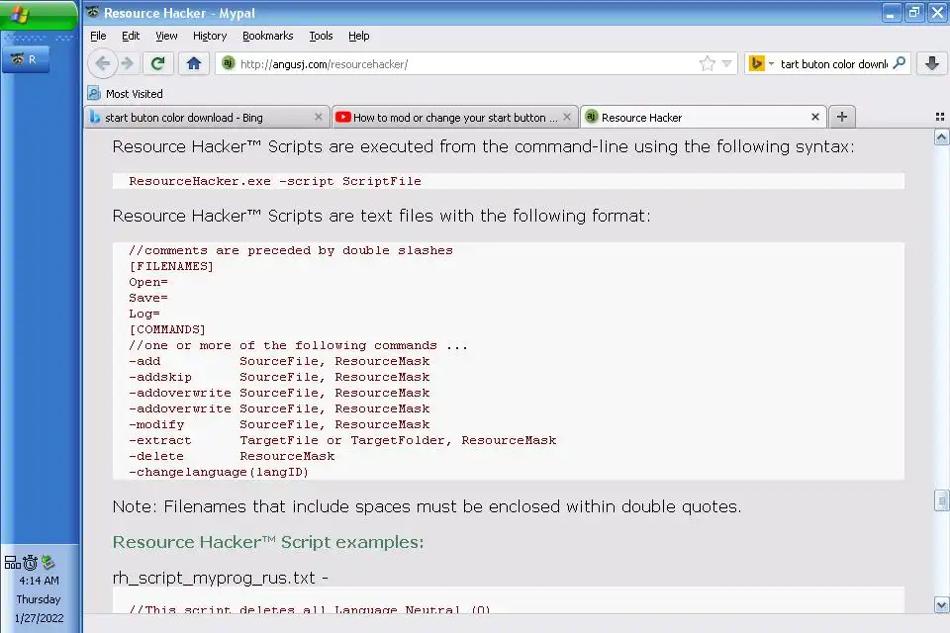Open the Bing search engine selector

point(762,63)
